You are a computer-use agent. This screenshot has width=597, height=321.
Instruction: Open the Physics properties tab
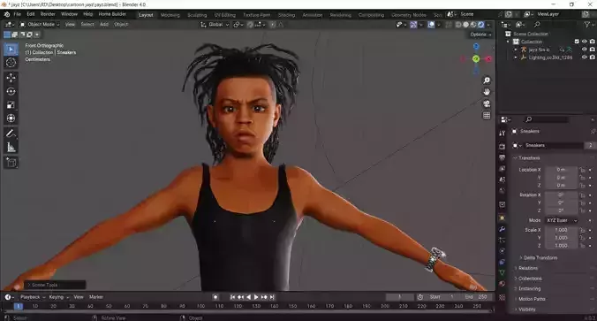pyautogui.click(x=503, y=251)
